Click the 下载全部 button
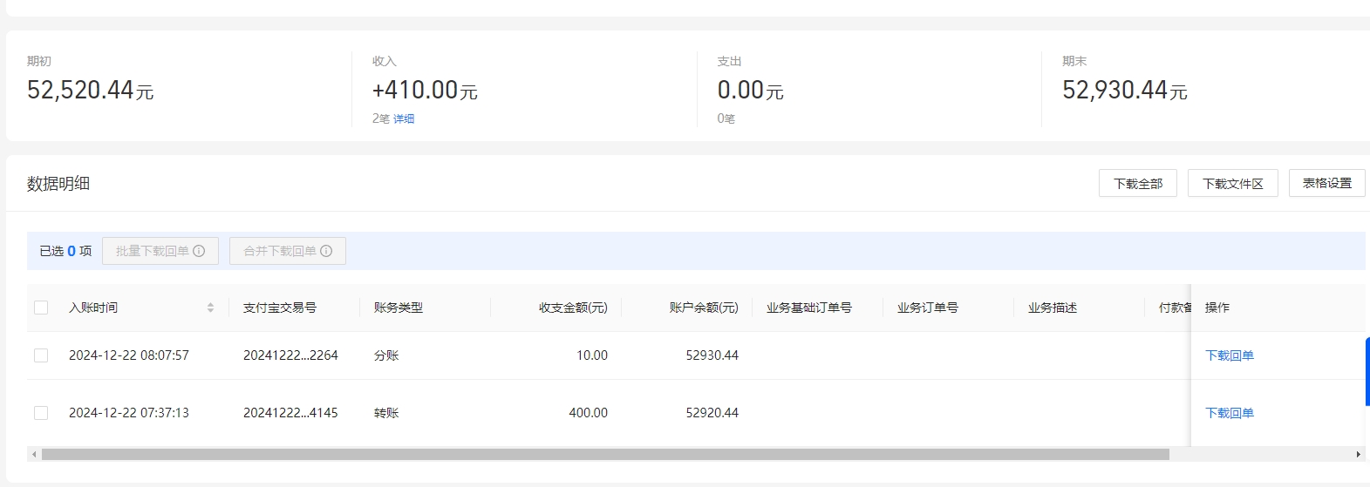 [x=1138, y=183]
